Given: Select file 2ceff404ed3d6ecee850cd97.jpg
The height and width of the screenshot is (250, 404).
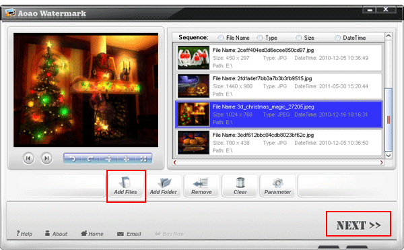Looking at the screenshot, I should [x=279, y=58].
